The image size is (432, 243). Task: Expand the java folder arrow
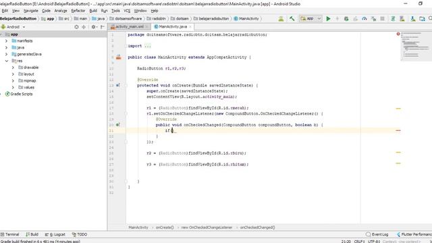pos(6,47)
